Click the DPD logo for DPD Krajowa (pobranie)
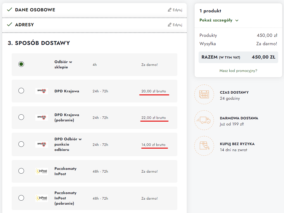 tap(41, 117)
